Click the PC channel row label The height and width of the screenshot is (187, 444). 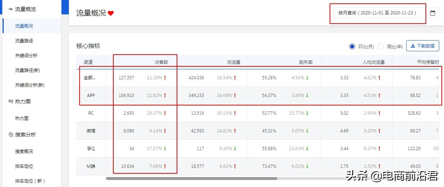click(91, 113)
